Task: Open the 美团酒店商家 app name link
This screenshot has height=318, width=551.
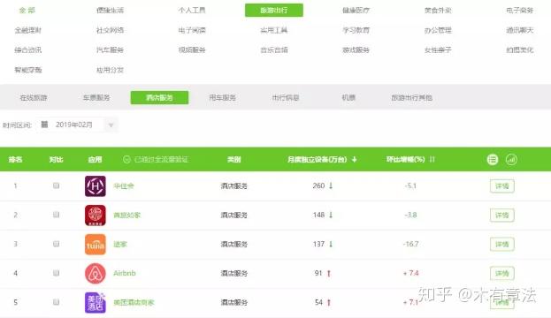Action: point(134,303)
